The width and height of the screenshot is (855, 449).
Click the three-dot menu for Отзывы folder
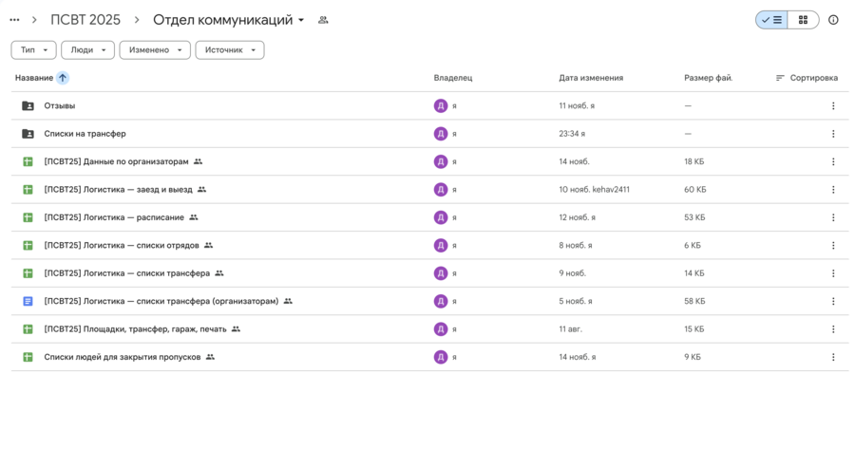833,106
